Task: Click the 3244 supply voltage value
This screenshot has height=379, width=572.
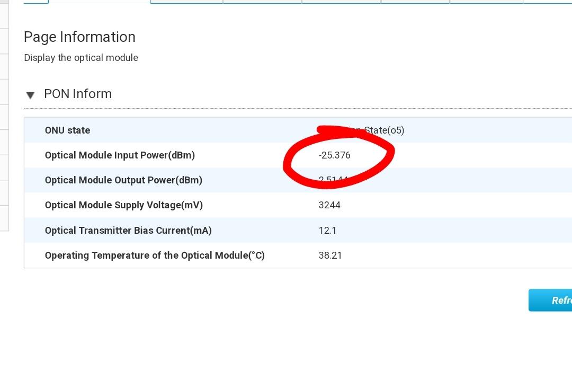Action: [329, 205]
